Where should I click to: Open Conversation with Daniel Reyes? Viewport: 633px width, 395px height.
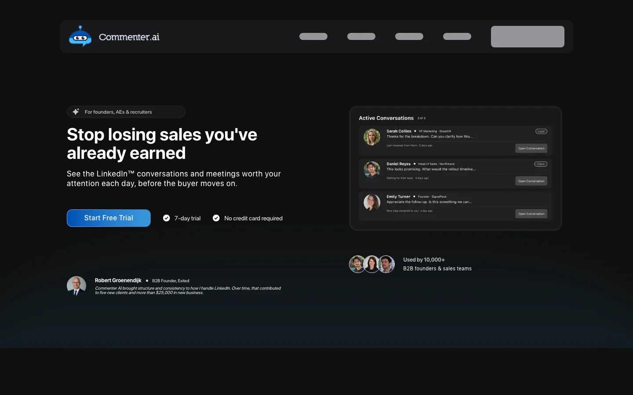(x=531, y=181)
